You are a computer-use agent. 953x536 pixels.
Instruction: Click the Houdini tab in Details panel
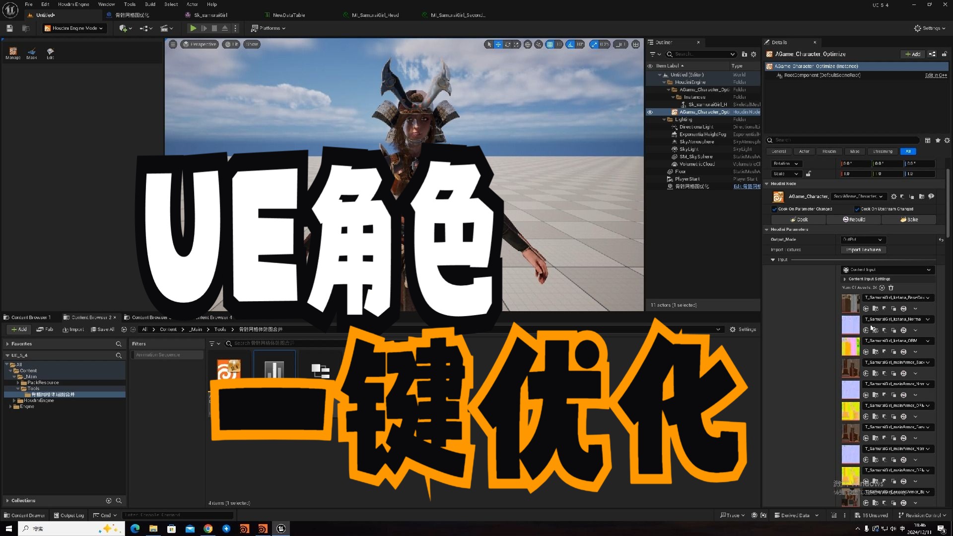point(829,151)
